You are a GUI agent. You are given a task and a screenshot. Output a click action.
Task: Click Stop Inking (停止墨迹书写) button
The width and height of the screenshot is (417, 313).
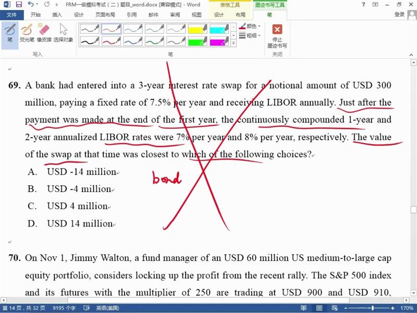click(x=277, y=35)
